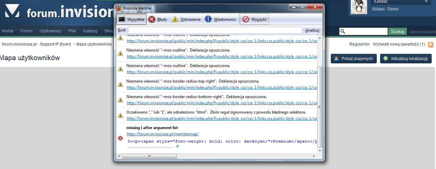436x169 pixels.
Task: Click the forum.invisionize logo
Action: tap(59, 11)
